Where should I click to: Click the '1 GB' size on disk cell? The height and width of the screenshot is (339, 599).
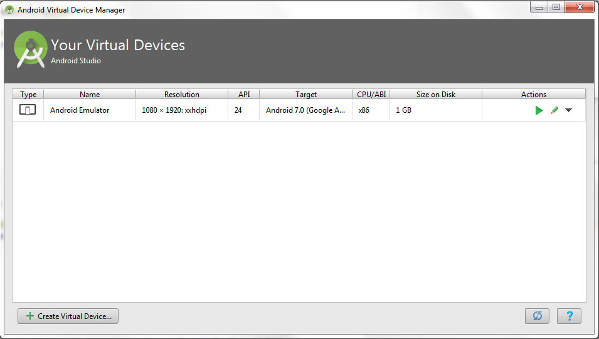coord(436,110)
